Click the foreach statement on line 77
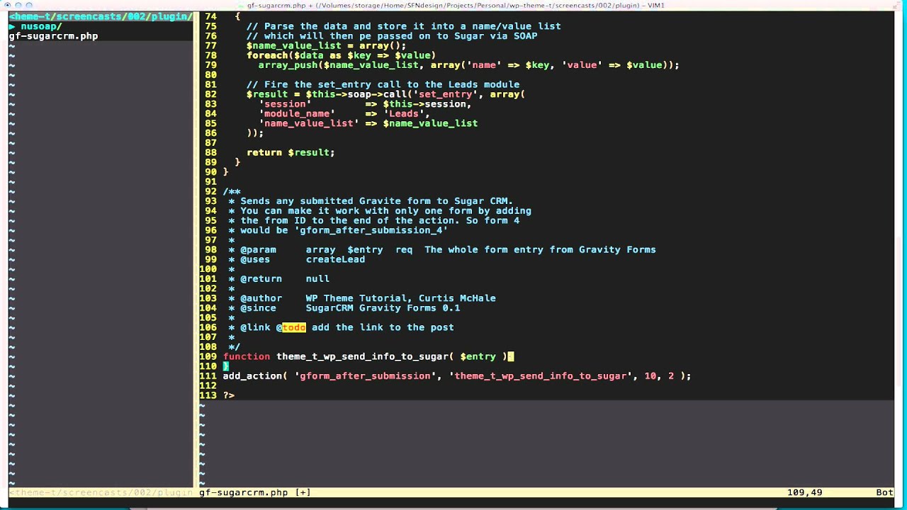The image size is (907, 510). coord(341,55)
